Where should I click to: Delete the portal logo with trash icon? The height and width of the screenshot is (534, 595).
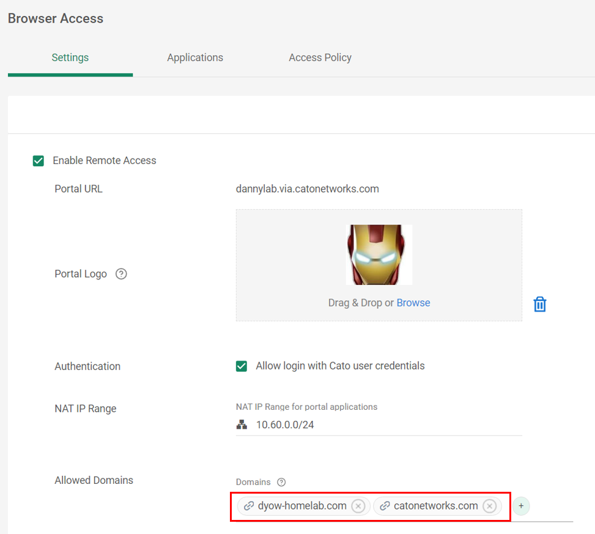[540, 304]
